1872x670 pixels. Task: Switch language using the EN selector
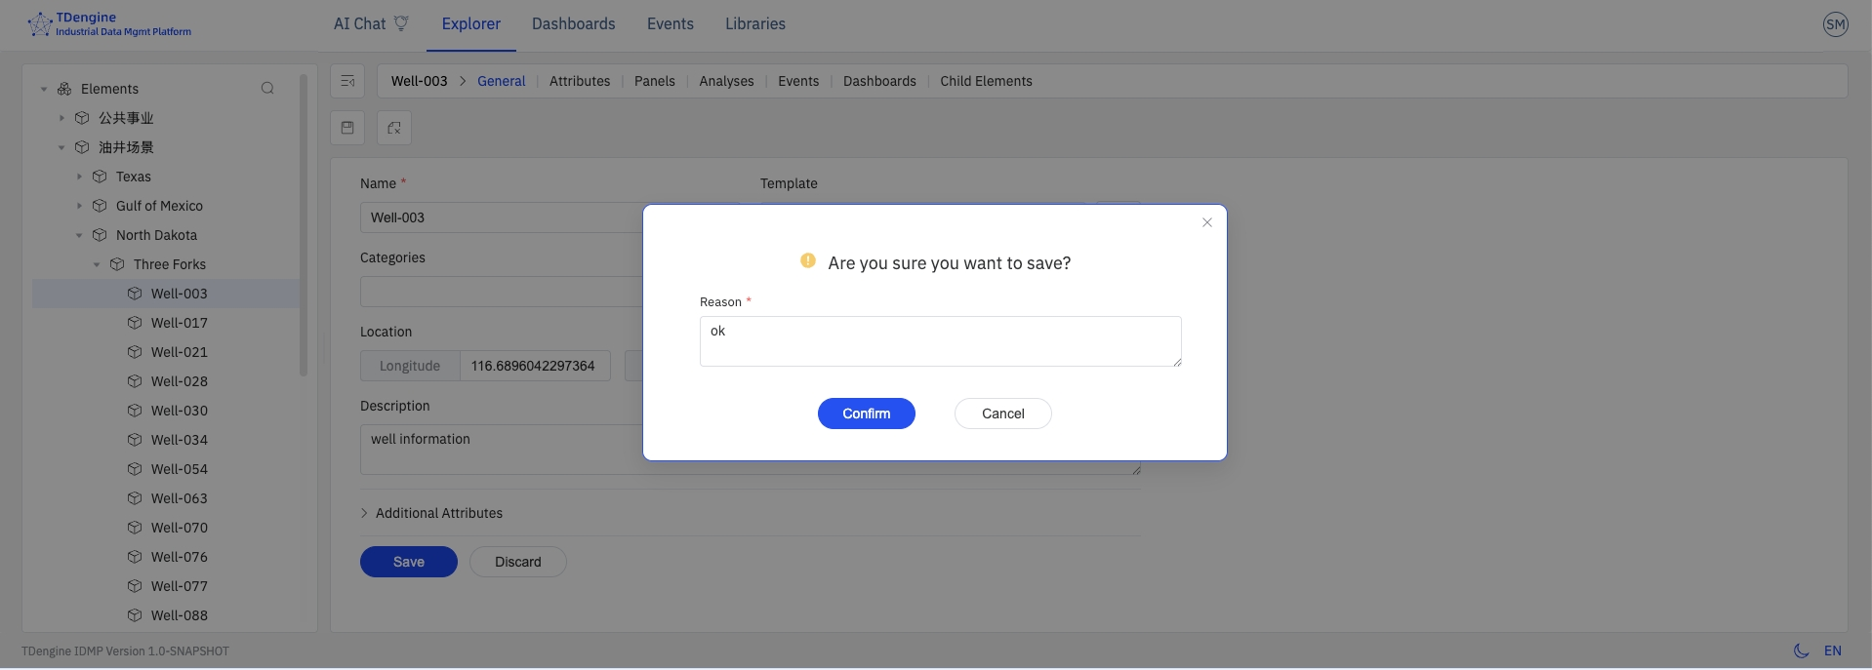(1832, 650)
